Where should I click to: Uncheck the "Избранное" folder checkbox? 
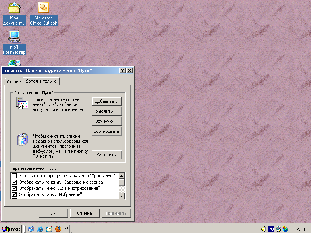pyautogui.click(x=14, y=194)
